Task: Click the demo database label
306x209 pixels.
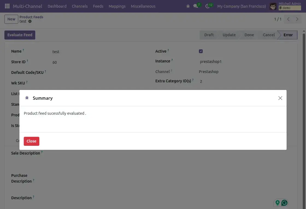Action: click(290, 8)
